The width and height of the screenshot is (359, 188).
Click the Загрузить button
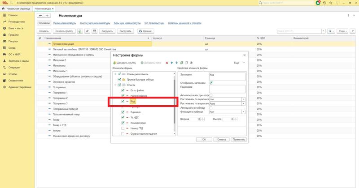pos(107,31)
